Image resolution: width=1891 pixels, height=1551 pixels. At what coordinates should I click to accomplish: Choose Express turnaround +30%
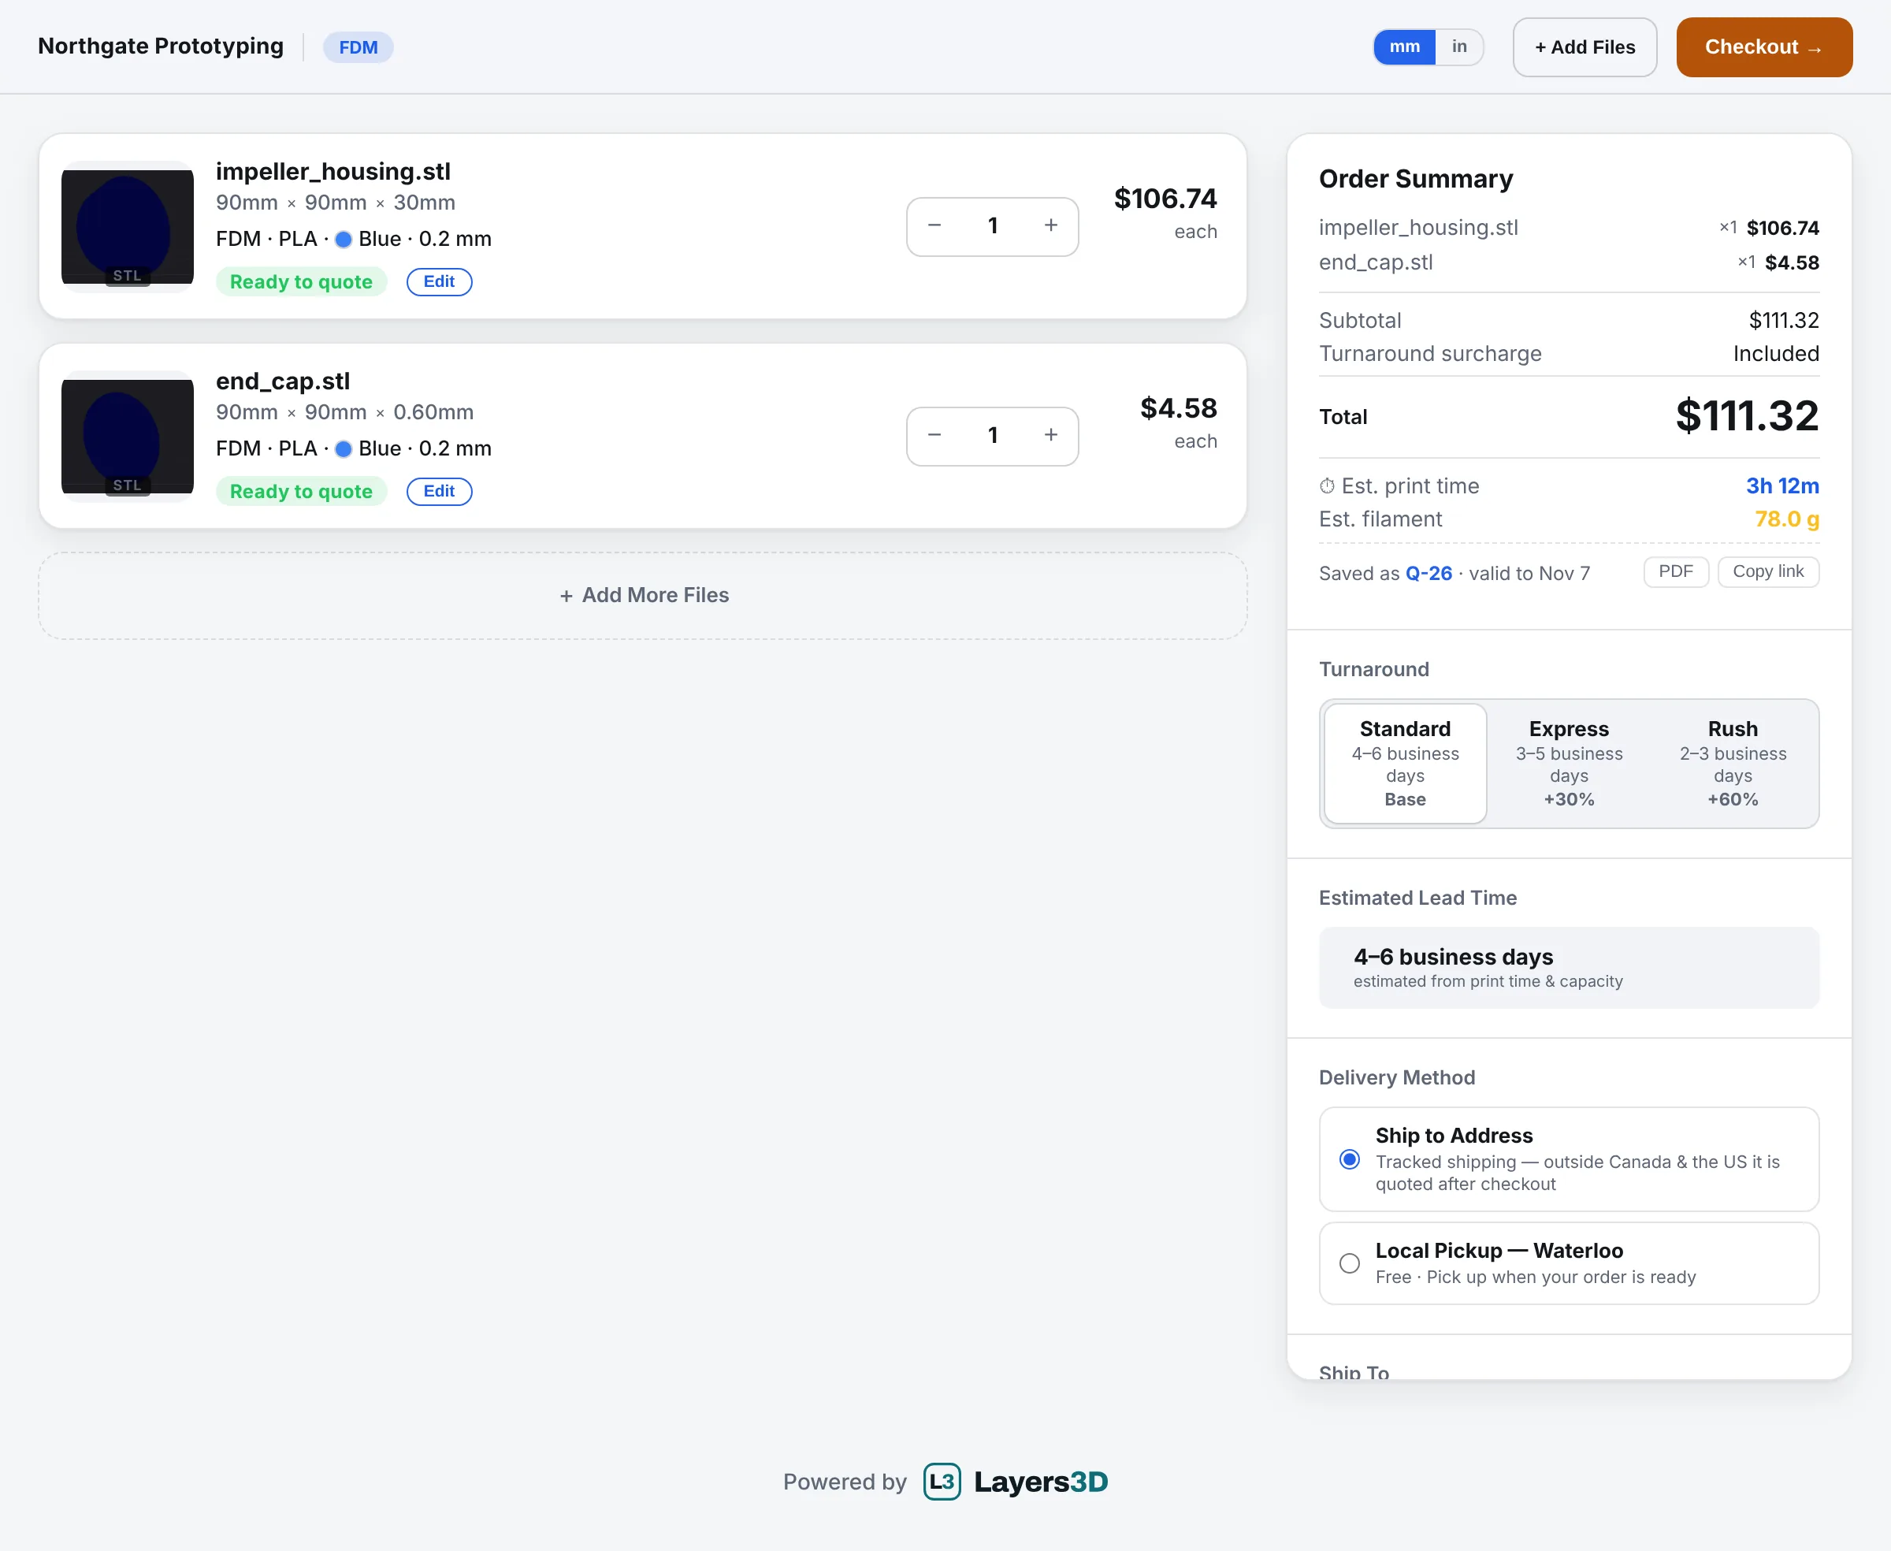click(1569, 764)
